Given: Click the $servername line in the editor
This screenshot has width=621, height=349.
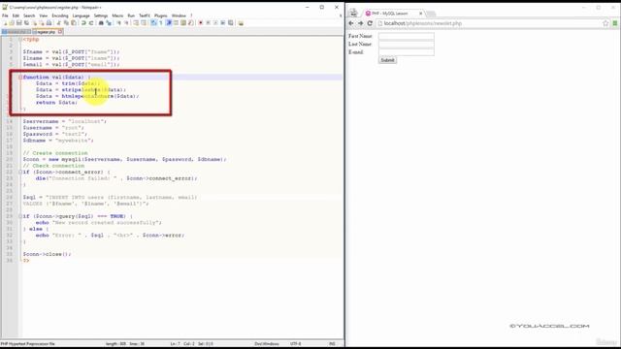Looking at the screenshot, I should tap(65, 121).
